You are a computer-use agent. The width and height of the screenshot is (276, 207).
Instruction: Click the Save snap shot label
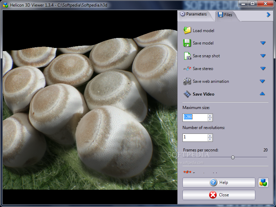(x=206, y=56)
